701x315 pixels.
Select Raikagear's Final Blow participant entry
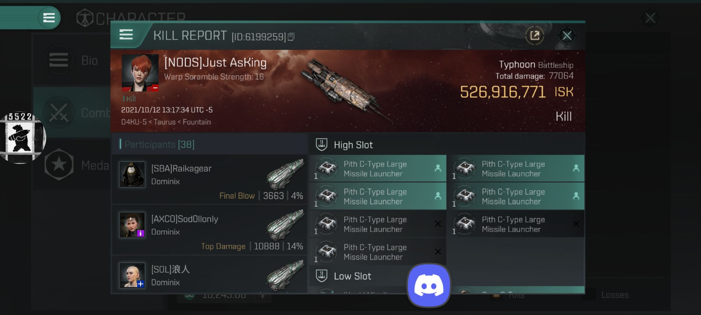(210, 179)
